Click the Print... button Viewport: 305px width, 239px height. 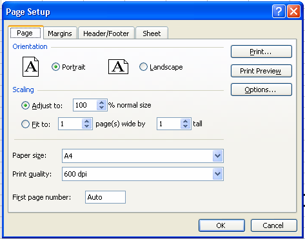[x=261, y=52]
